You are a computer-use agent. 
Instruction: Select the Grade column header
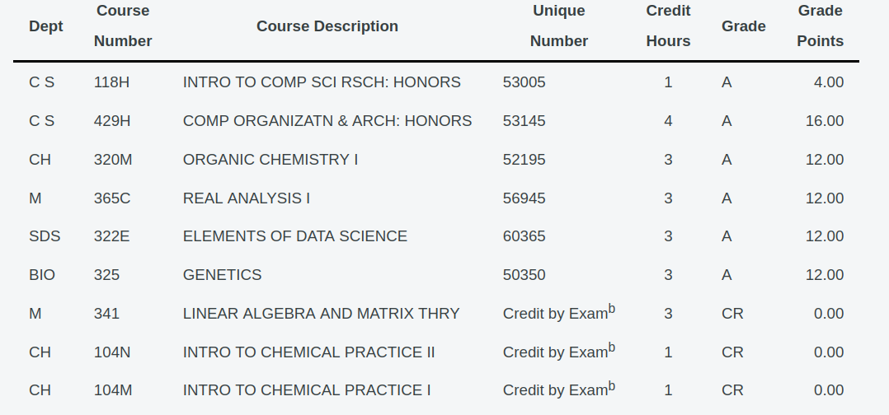tap(743, 26)
